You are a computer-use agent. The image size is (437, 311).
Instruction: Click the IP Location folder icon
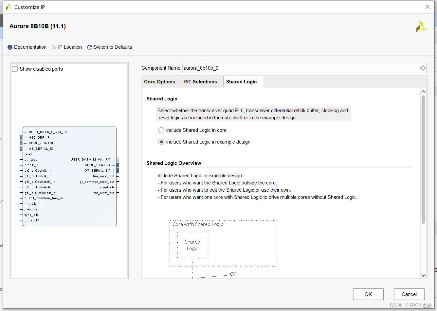54,47
